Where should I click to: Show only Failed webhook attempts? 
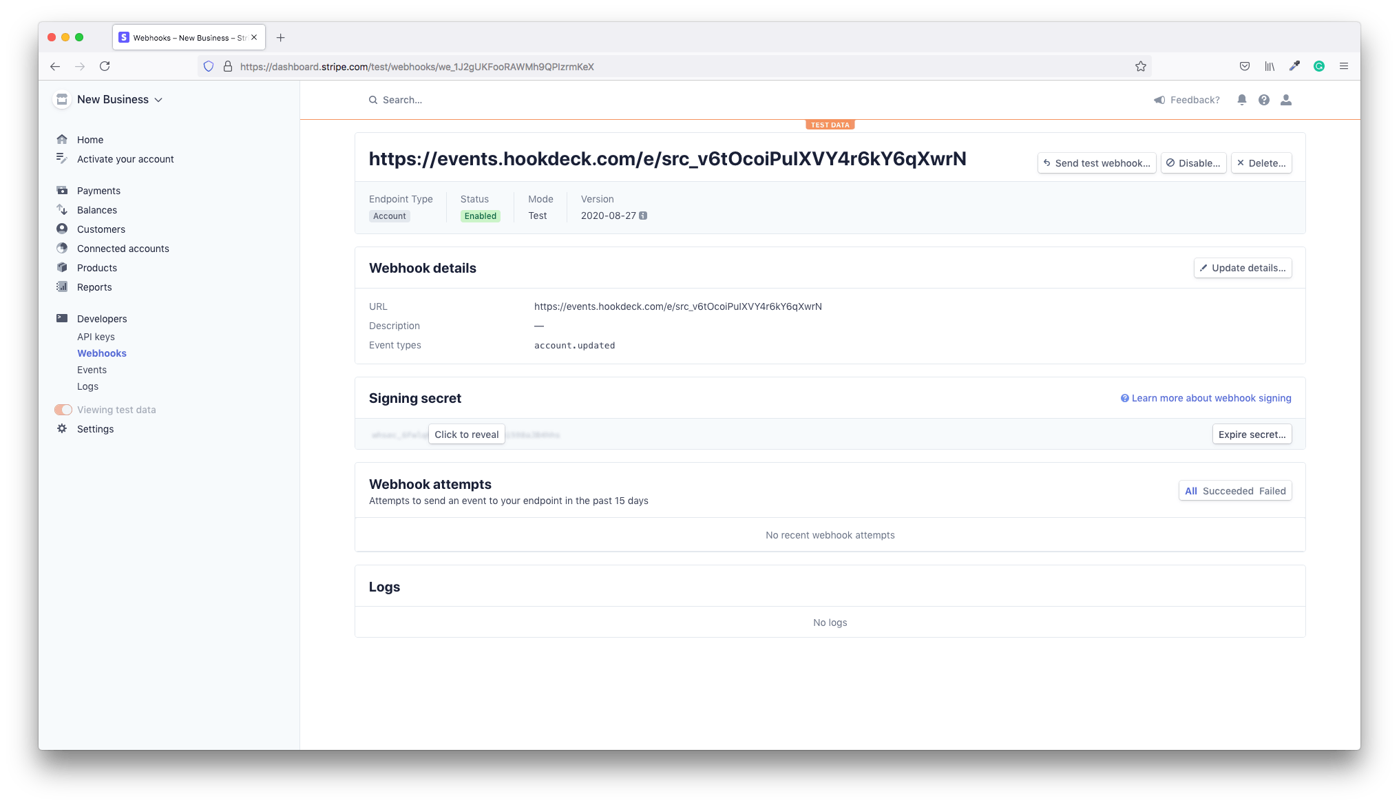(1272, 491)
